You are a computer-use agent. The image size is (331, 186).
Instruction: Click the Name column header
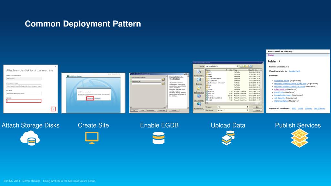pos(216,70)
